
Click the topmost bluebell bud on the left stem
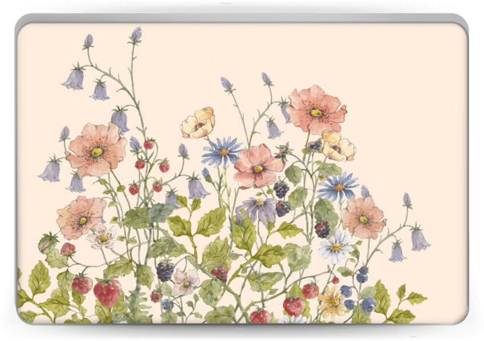137,34
